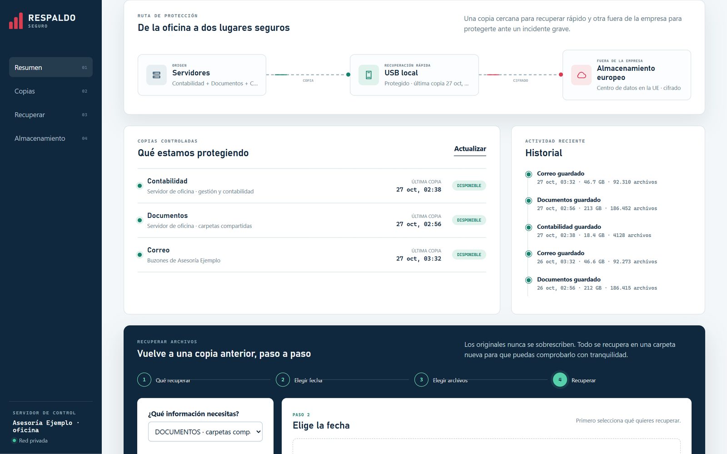The image size is (727, 454).
Task: Click the COPIA connector label
Action: (308, 81)
